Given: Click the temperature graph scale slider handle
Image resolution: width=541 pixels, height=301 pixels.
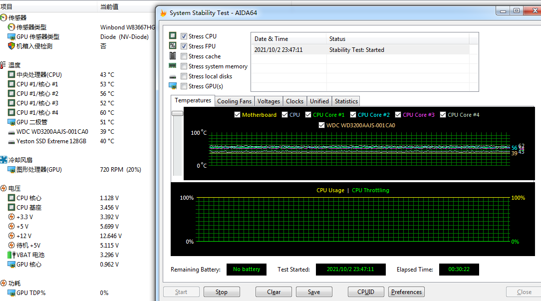Looking at the screenshot, I should (x=177, y=113).
